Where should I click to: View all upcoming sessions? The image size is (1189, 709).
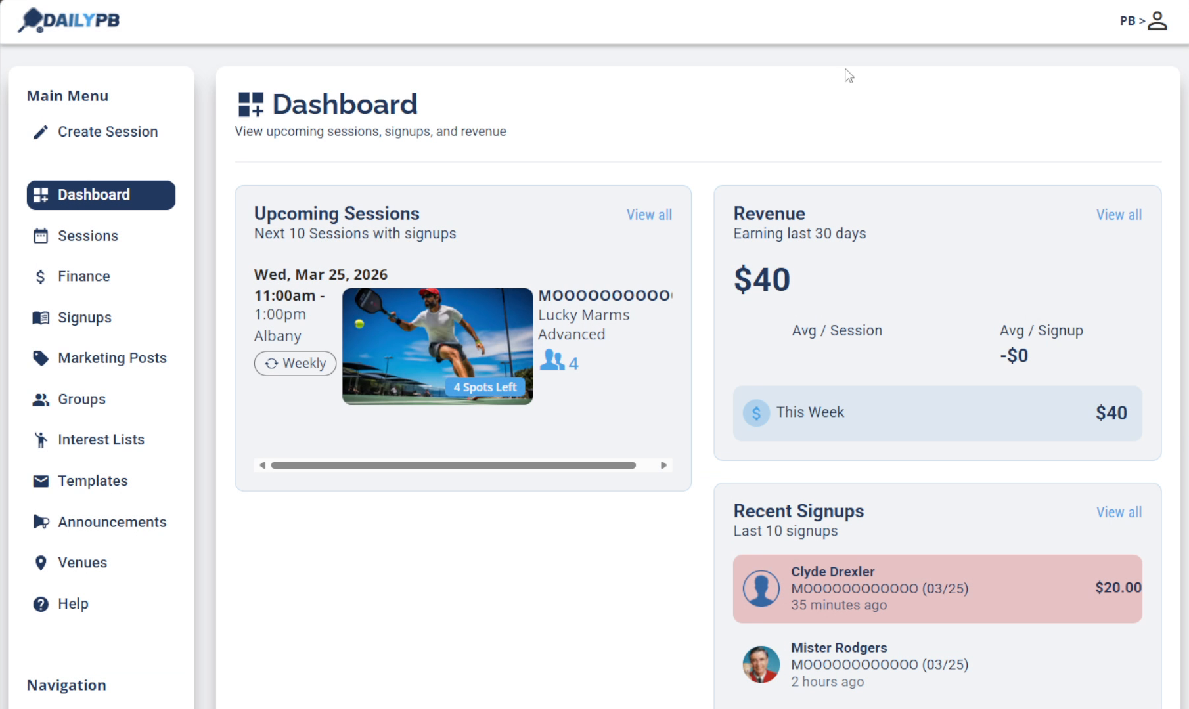(x=649, y=215)
